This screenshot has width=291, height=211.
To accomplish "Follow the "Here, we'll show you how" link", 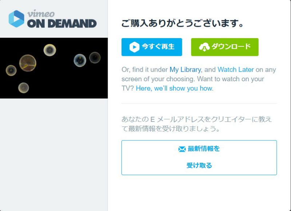I will point(175,88).
